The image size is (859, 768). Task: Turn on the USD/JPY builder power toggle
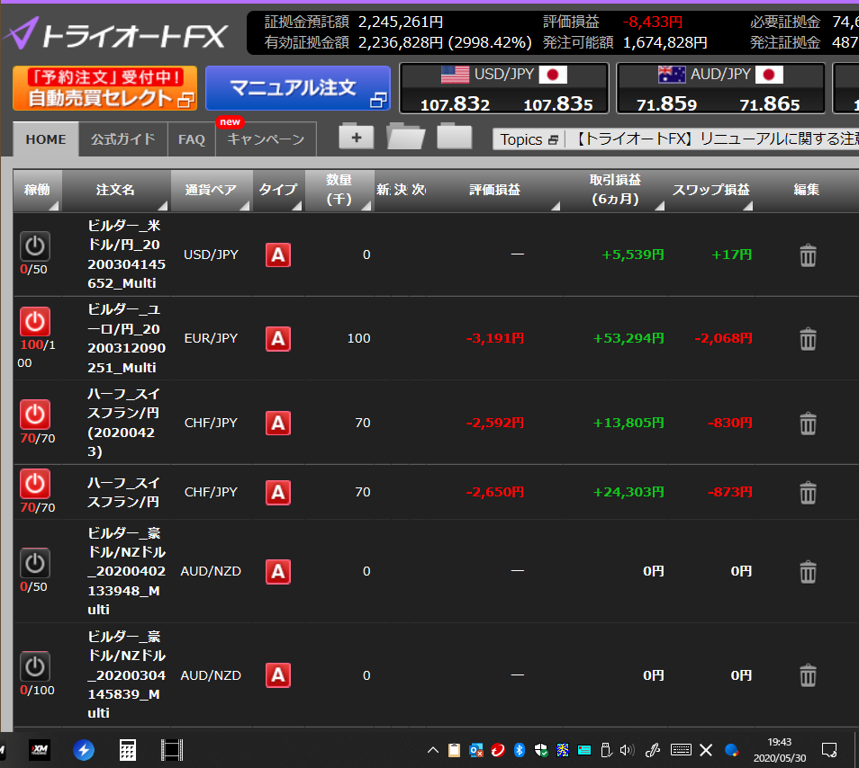(x=35, y=246)
